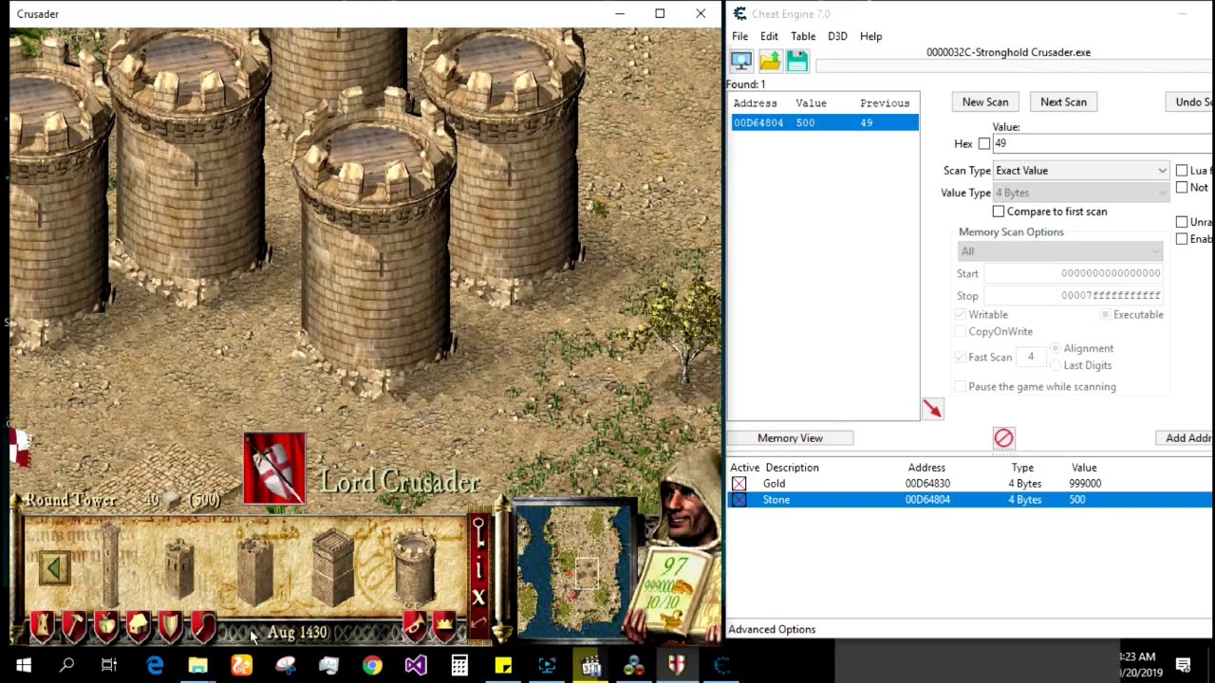Open Calculator from taskbar
The height and width of the screenshot is (683, 1215).
pos(459,665)
